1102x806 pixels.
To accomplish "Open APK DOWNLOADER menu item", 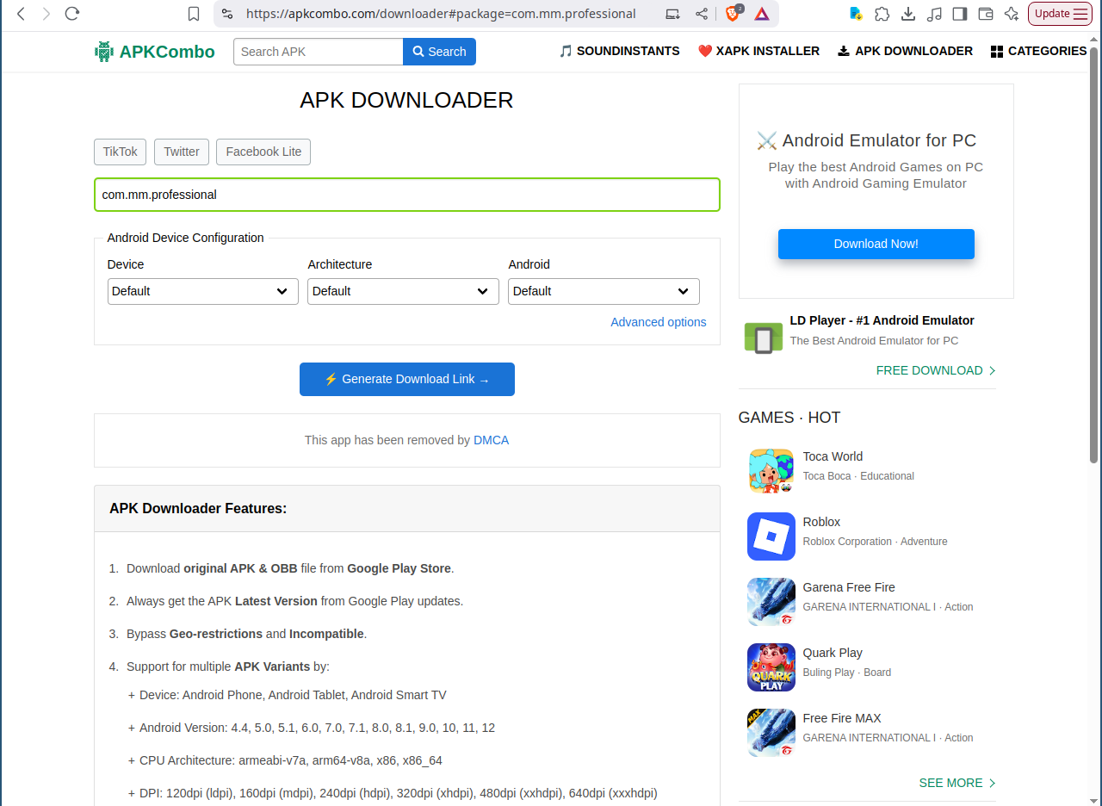I will click(905, 51).
